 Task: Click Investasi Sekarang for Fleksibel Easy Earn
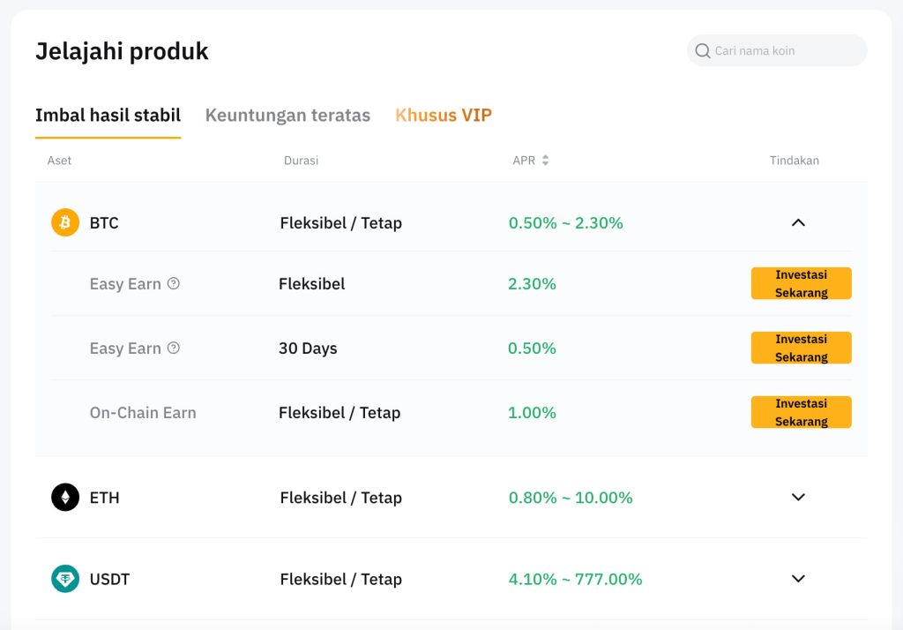[x=801, y=283]
